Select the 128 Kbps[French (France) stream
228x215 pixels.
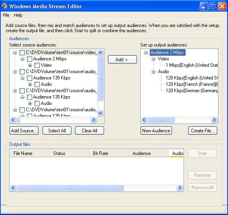(191, 84)
